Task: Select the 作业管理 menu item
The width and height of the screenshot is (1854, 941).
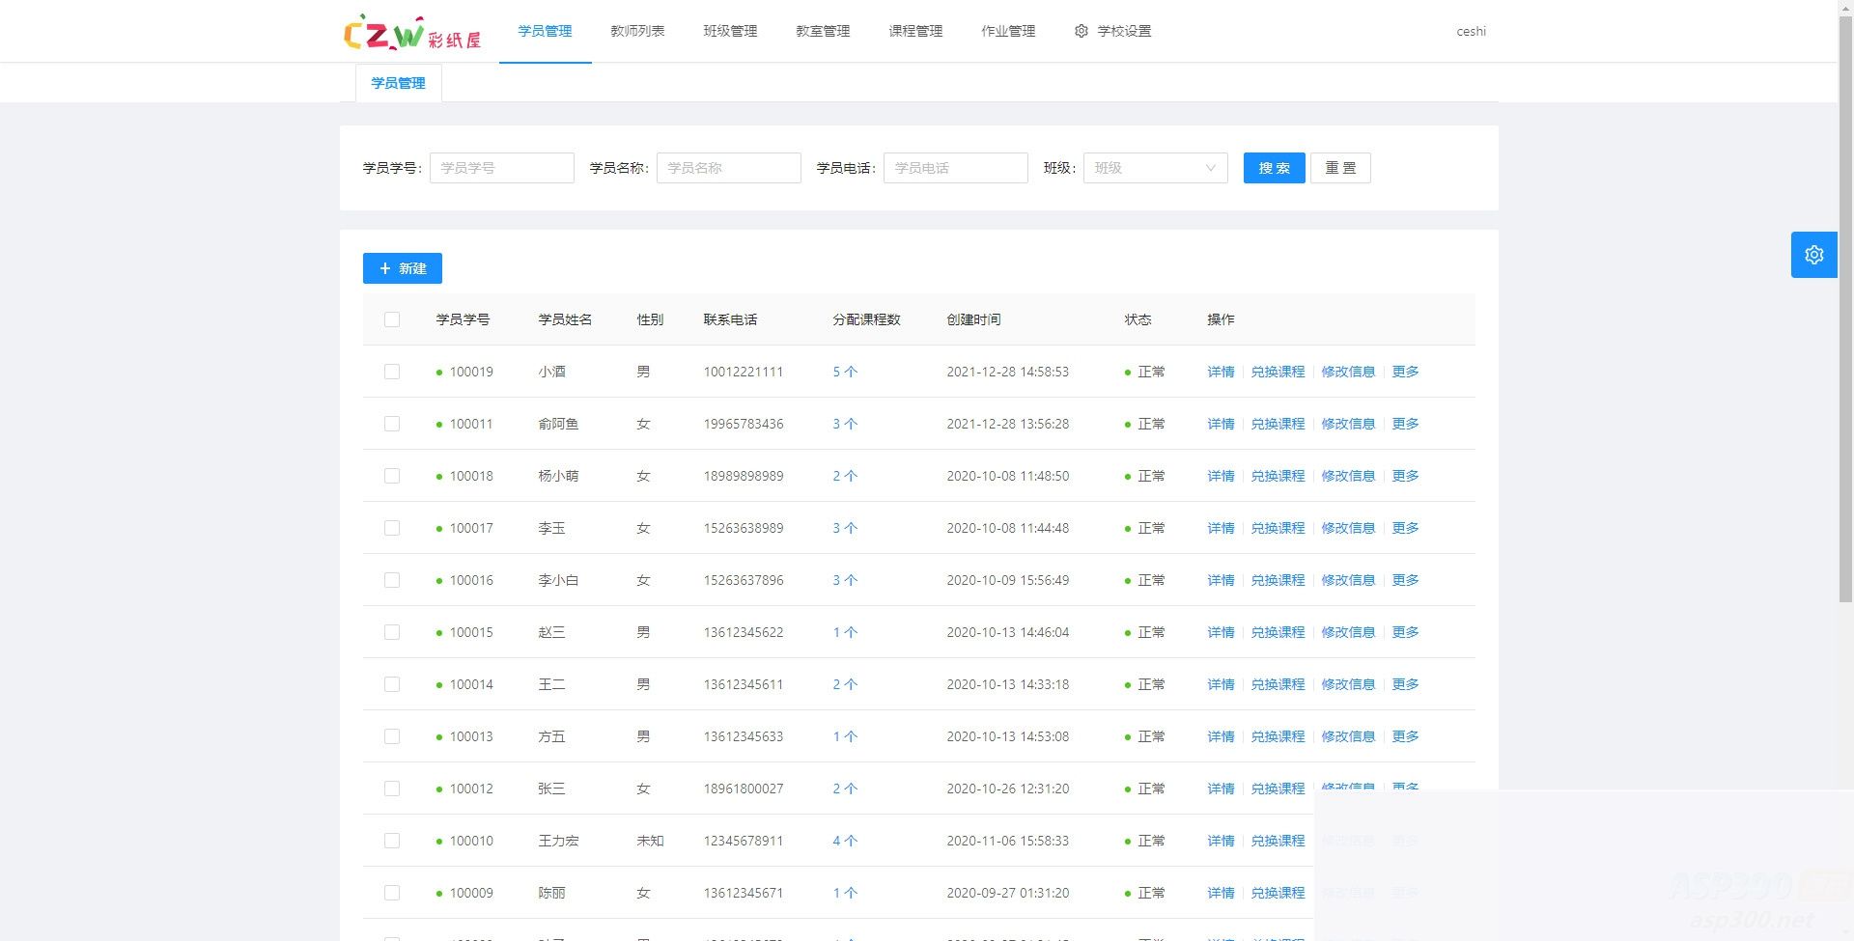Action: (1007, 31)
